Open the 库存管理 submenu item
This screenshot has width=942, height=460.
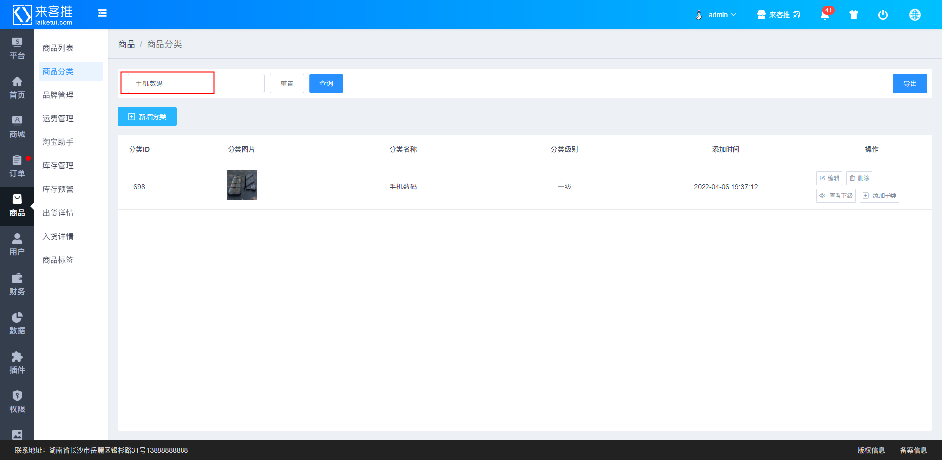[71, 165]
